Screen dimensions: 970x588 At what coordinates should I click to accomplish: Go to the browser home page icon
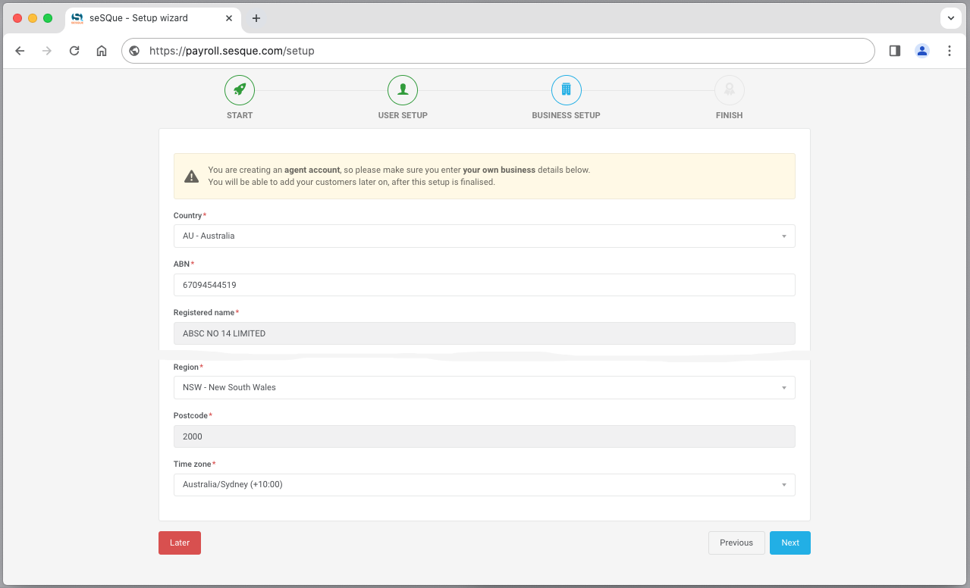(102, 51)
